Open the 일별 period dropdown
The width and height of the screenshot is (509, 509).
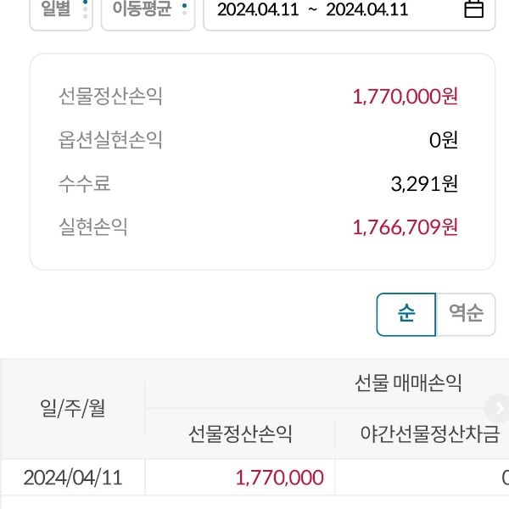(x=60, y=10)
